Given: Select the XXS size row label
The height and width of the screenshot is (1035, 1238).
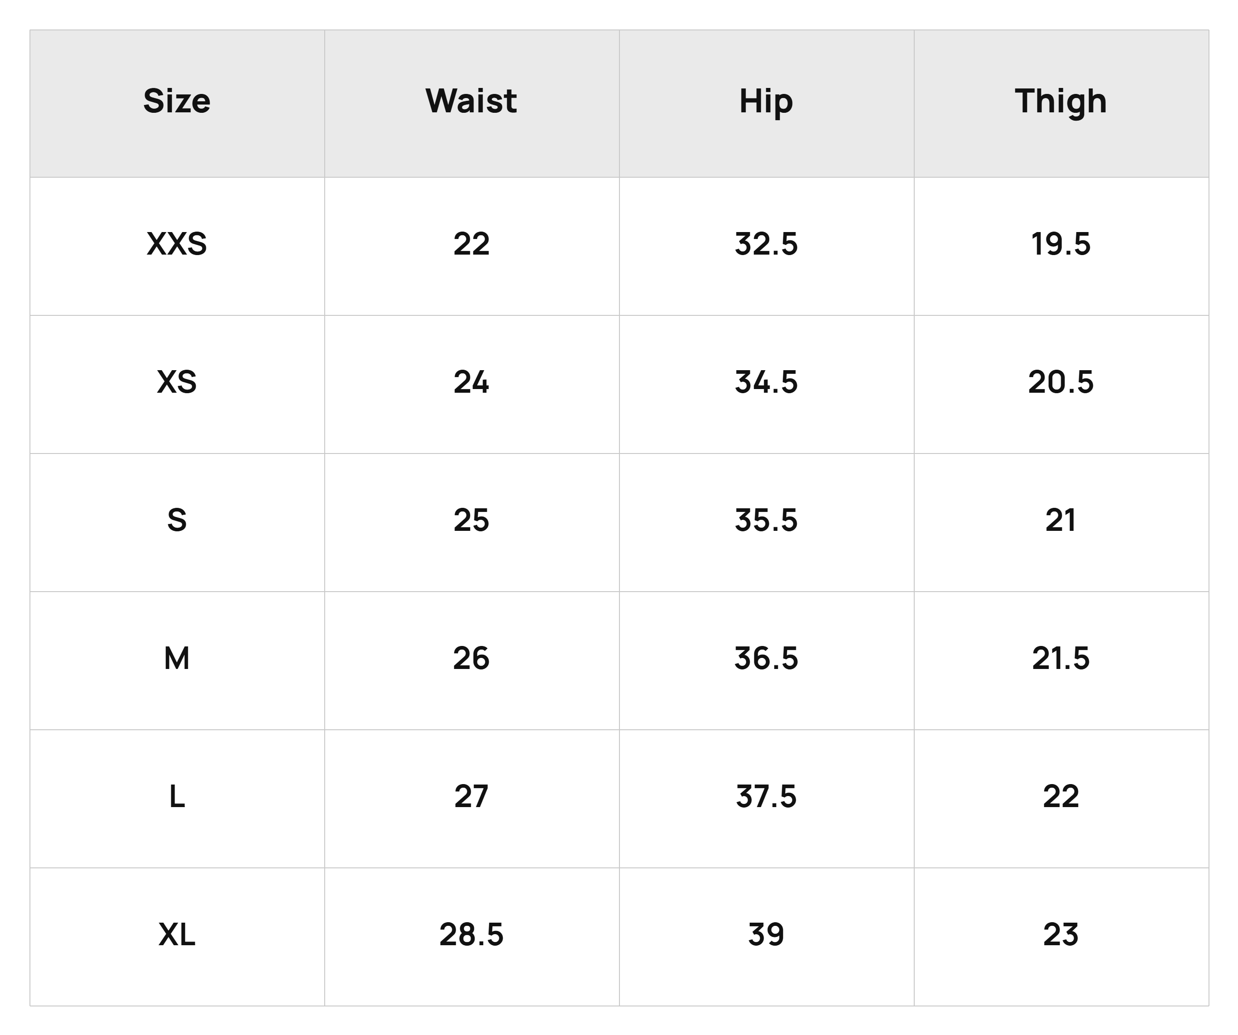Looking at the screenshot, I should click(x=177, y=246).
